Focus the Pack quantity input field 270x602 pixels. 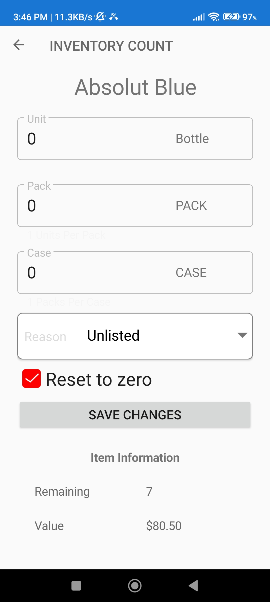point(95,206)
